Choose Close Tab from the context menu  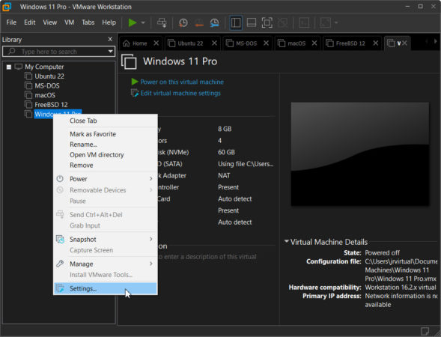[x=106, y=121]
